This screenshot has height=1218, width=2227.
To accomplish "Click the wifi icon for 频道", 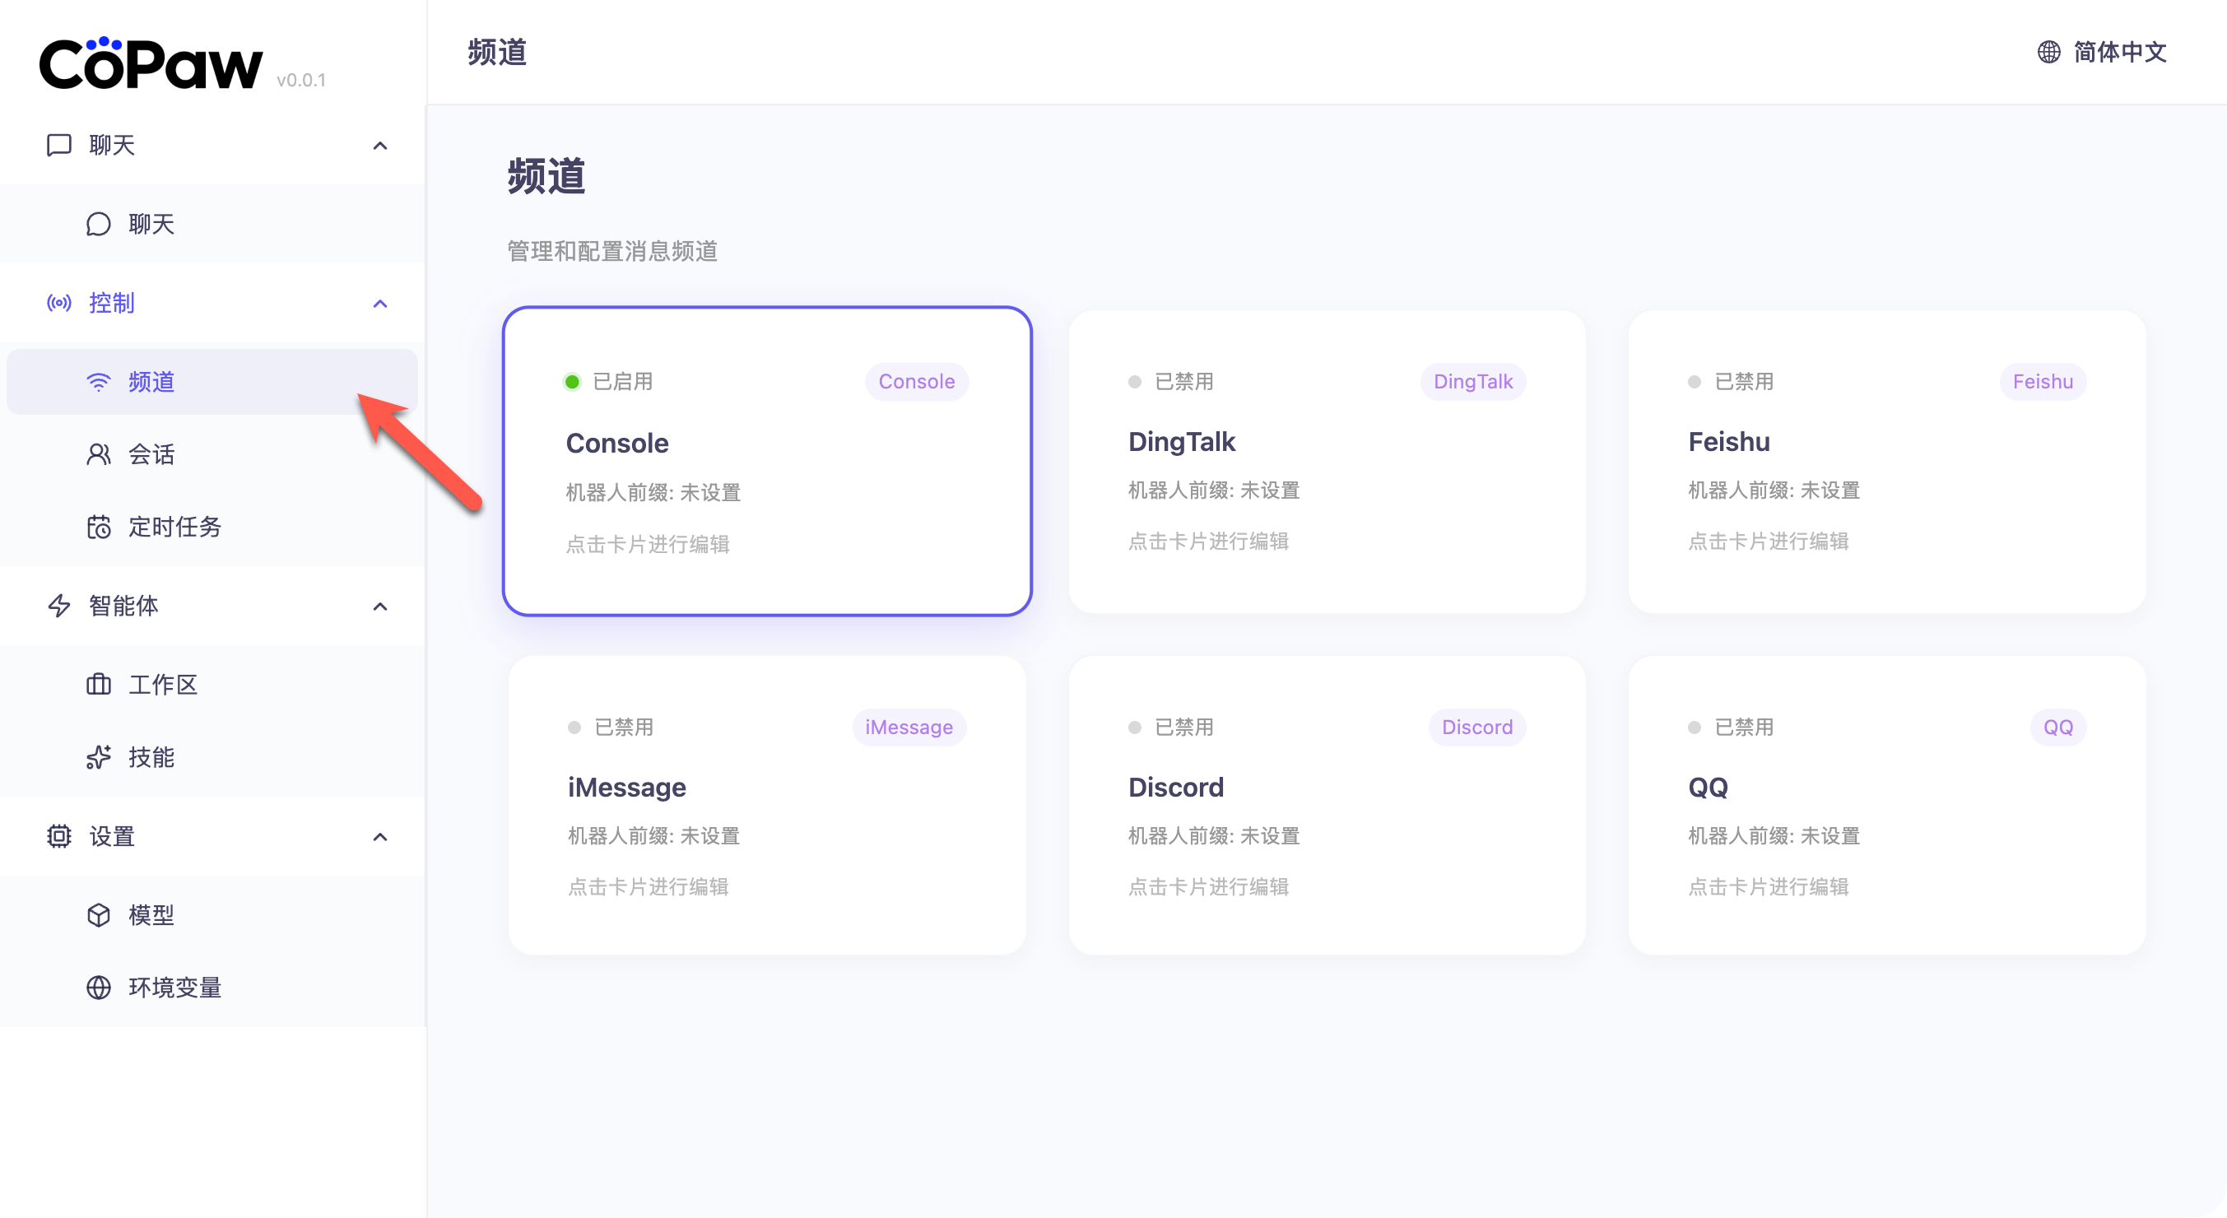I will (99, 382).
